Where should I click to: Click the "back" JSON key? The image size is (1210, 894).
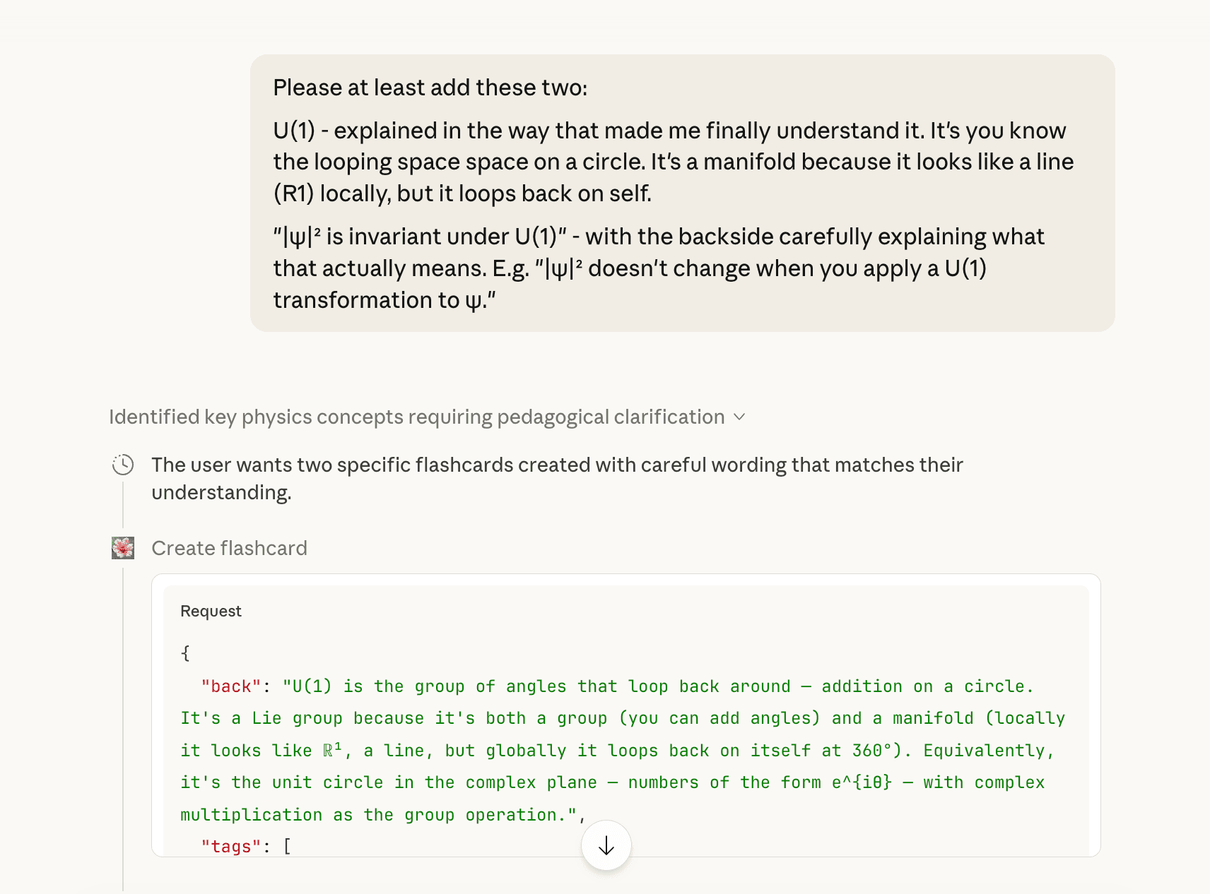tap(231, 686)
